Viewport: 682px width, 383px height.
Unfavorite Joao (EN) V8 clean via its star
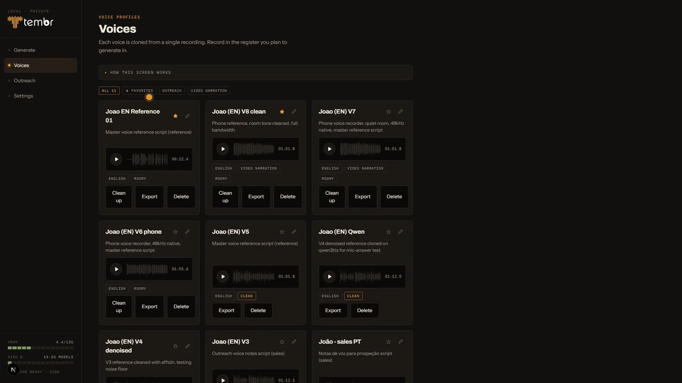(x=282, y=111)
